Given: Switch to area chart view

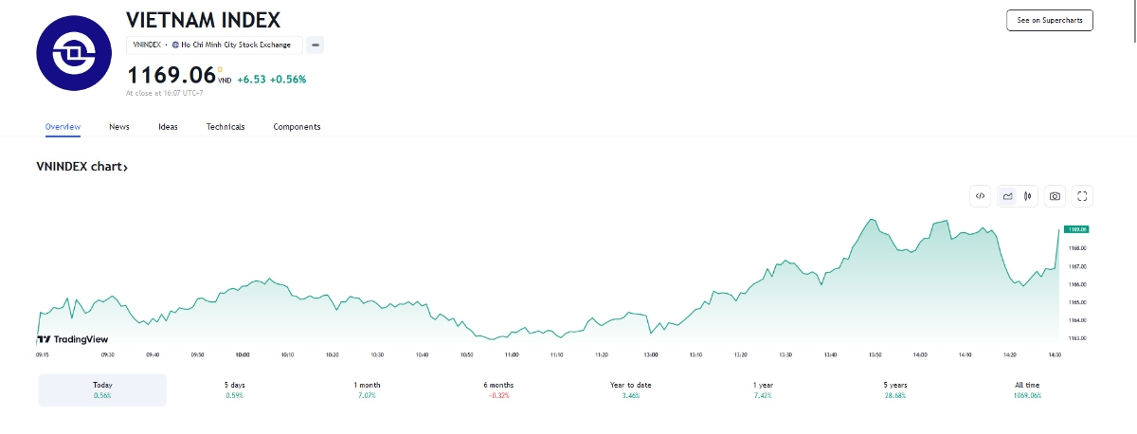Looking at the screenshot, I should click(1008, 196).
